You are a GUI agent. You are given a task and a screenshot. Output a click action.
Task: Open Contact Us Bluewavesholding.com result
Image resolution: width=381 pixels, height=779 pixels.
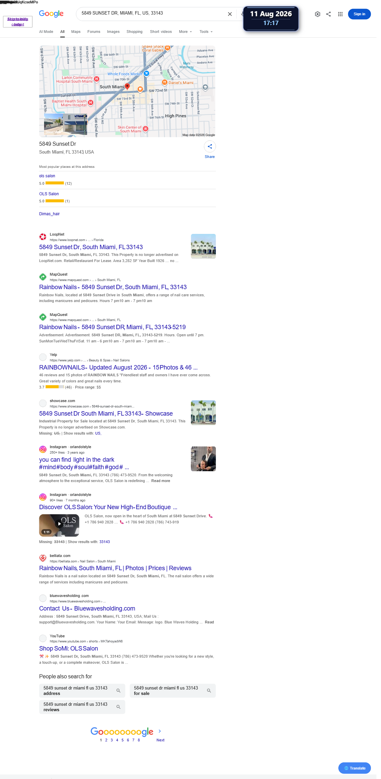(x=87, y=608)
